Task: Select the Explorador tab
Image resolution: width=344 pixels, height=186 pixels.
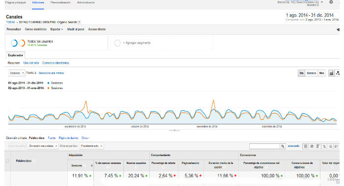Action: tap(15, 55)
